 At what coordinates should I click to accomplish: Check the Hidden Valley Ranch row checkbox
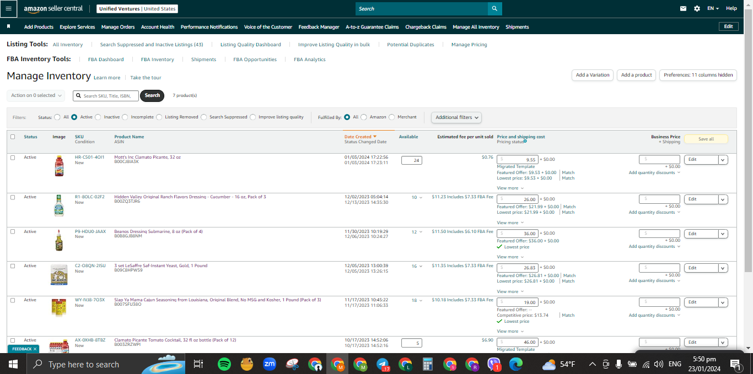click(x=13, y=197)
